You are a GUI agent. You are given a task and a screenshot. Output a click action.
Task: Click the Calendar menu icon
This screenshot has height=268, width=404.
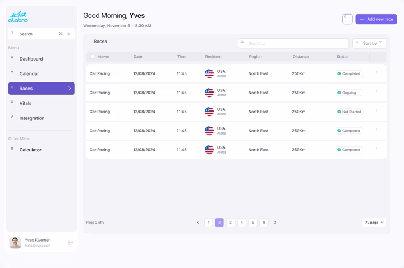click(x=12, y=72)
